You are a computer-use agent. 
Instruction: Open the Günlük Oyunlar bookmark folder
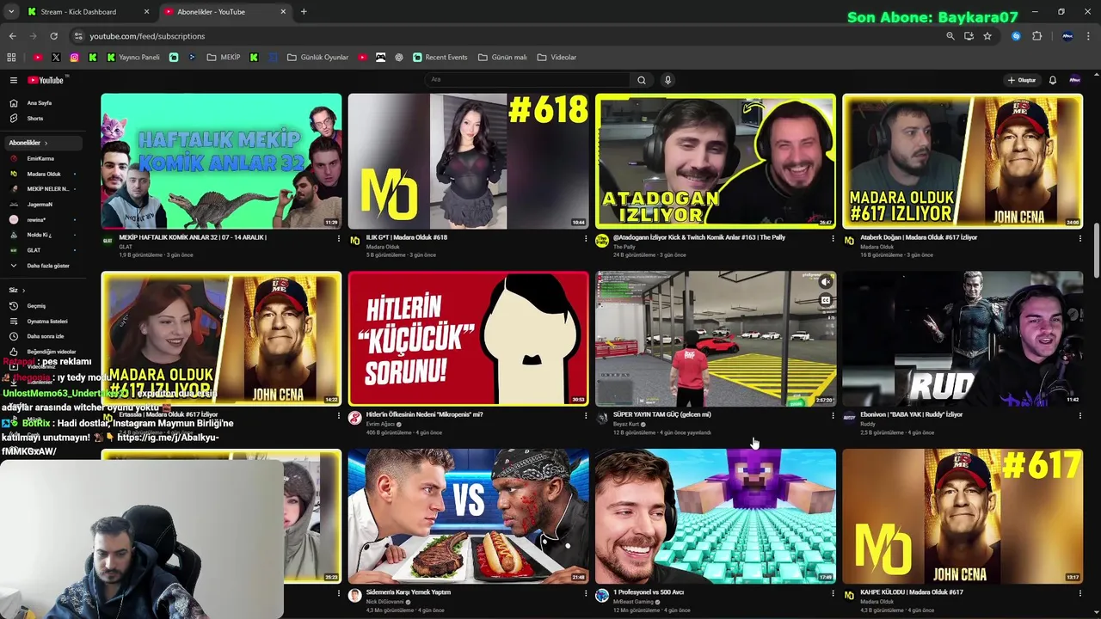[x=317, y=58]
